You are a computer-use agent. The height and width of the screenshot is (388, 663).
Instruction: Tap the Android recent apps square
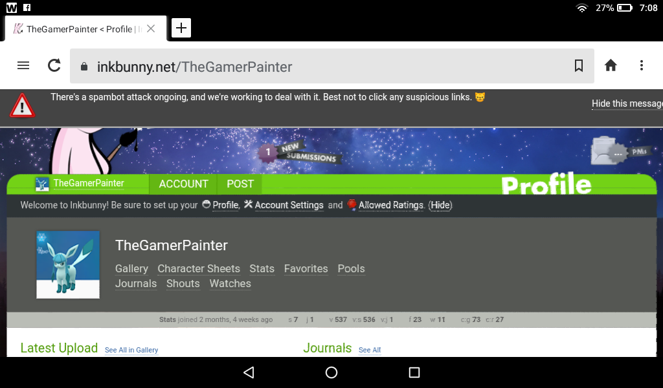414,372
